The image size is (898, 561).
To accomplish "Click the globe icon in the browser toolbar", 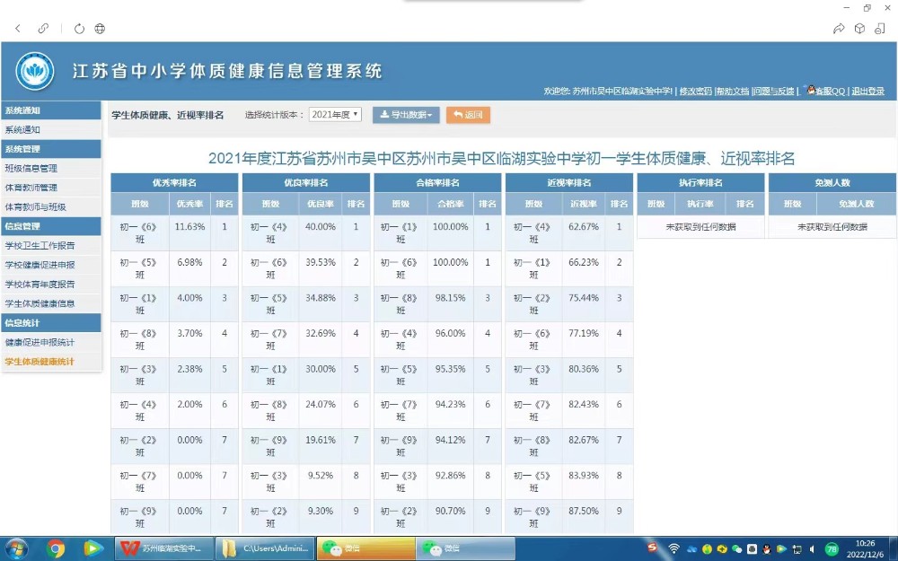I will (100, 28).
